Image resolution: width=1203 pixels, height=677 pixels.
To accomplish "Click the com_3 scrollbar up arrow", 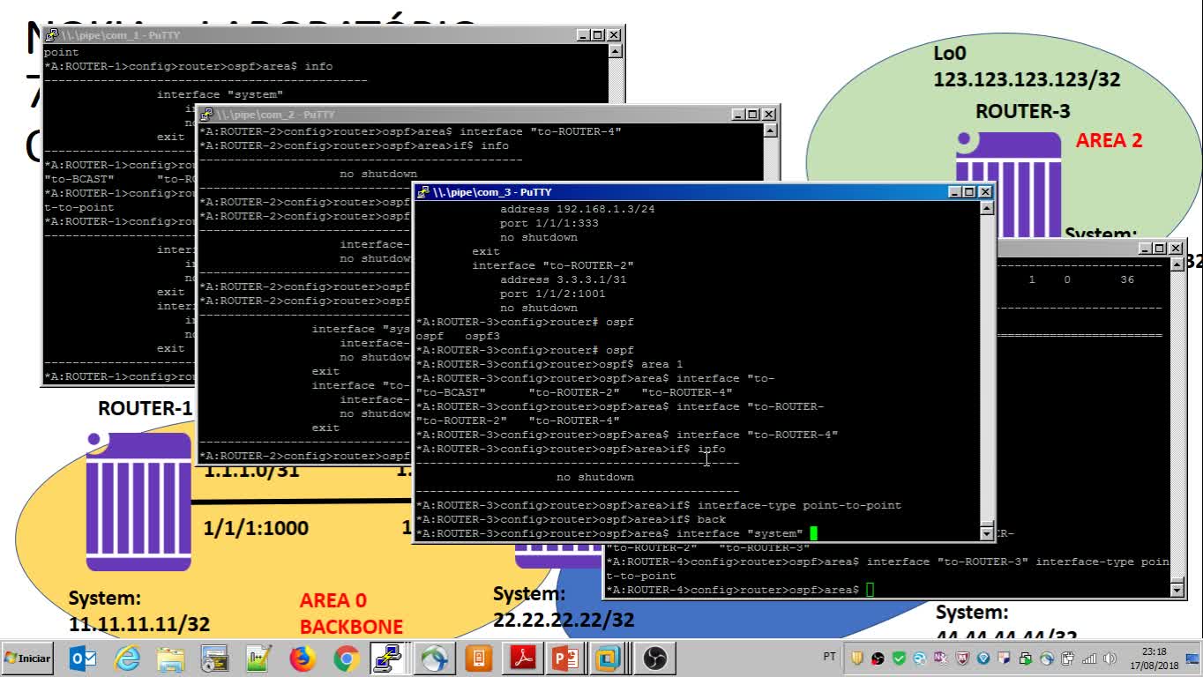I will (986, 209).
